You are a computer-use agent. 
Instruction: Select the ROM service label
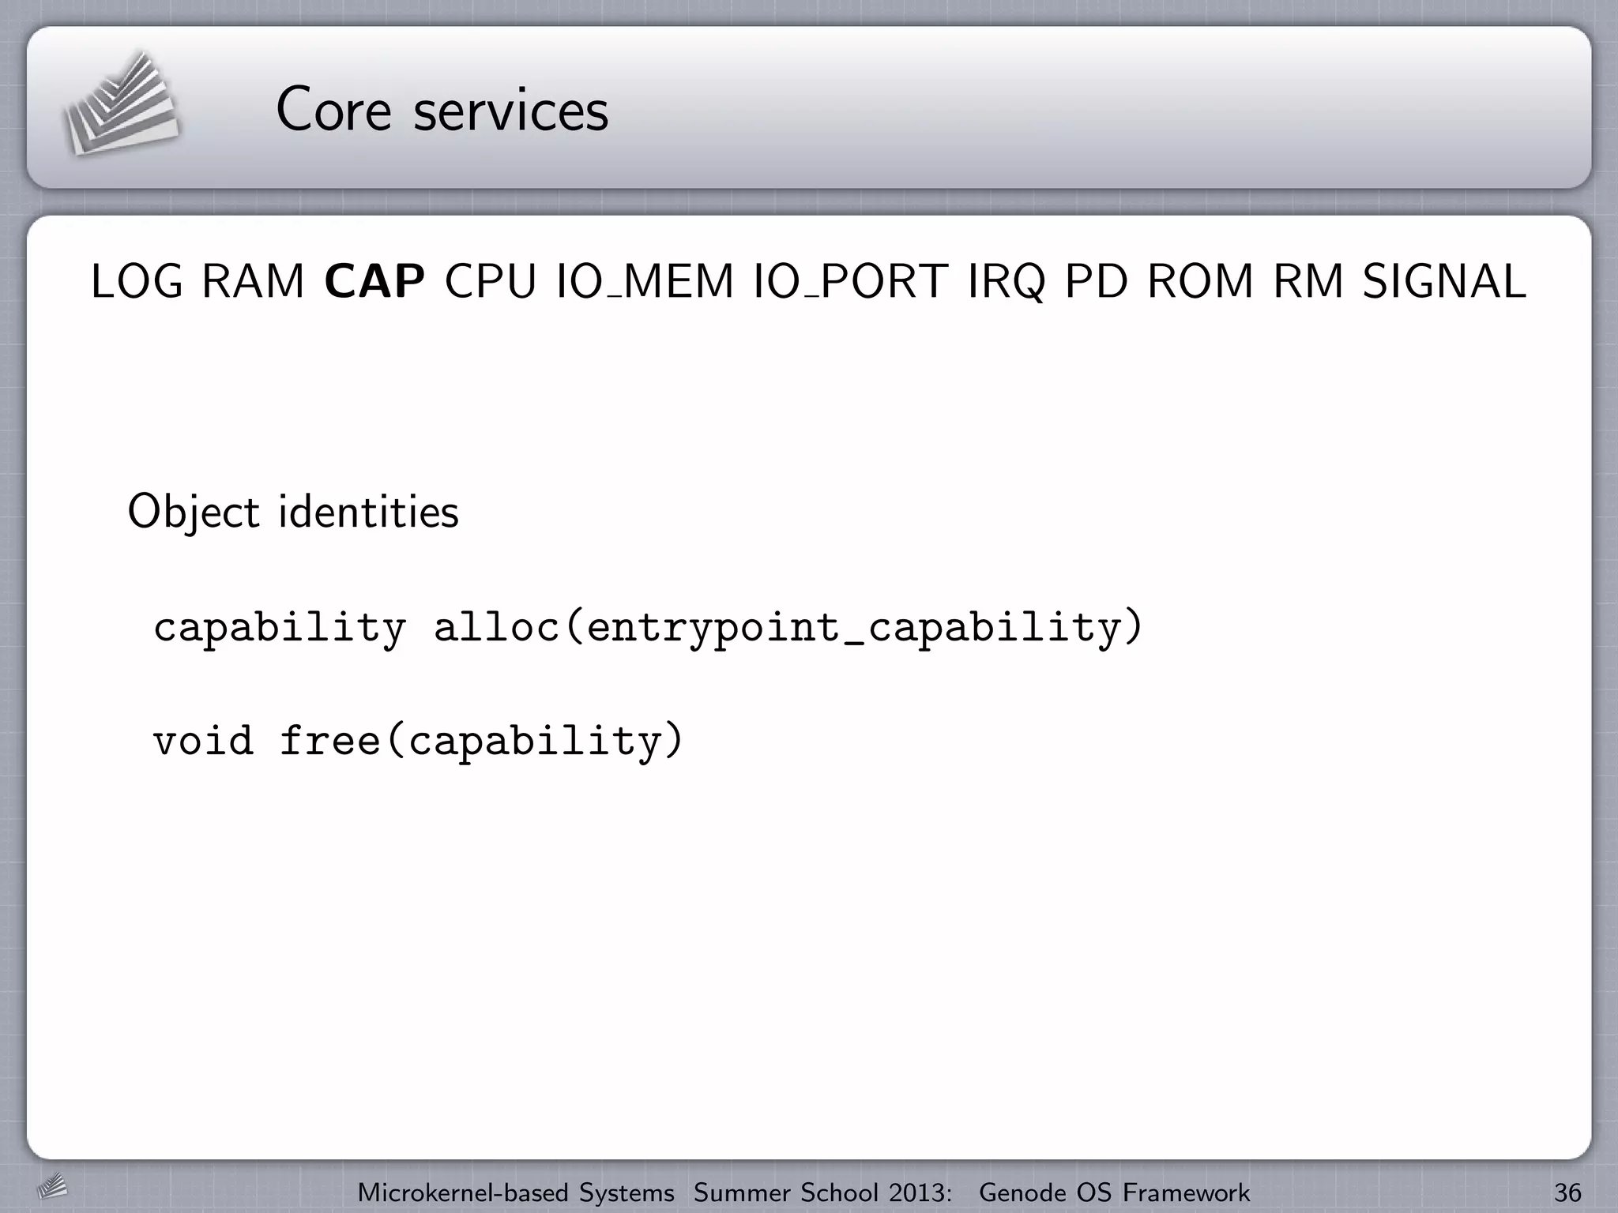coord(1200,281)
